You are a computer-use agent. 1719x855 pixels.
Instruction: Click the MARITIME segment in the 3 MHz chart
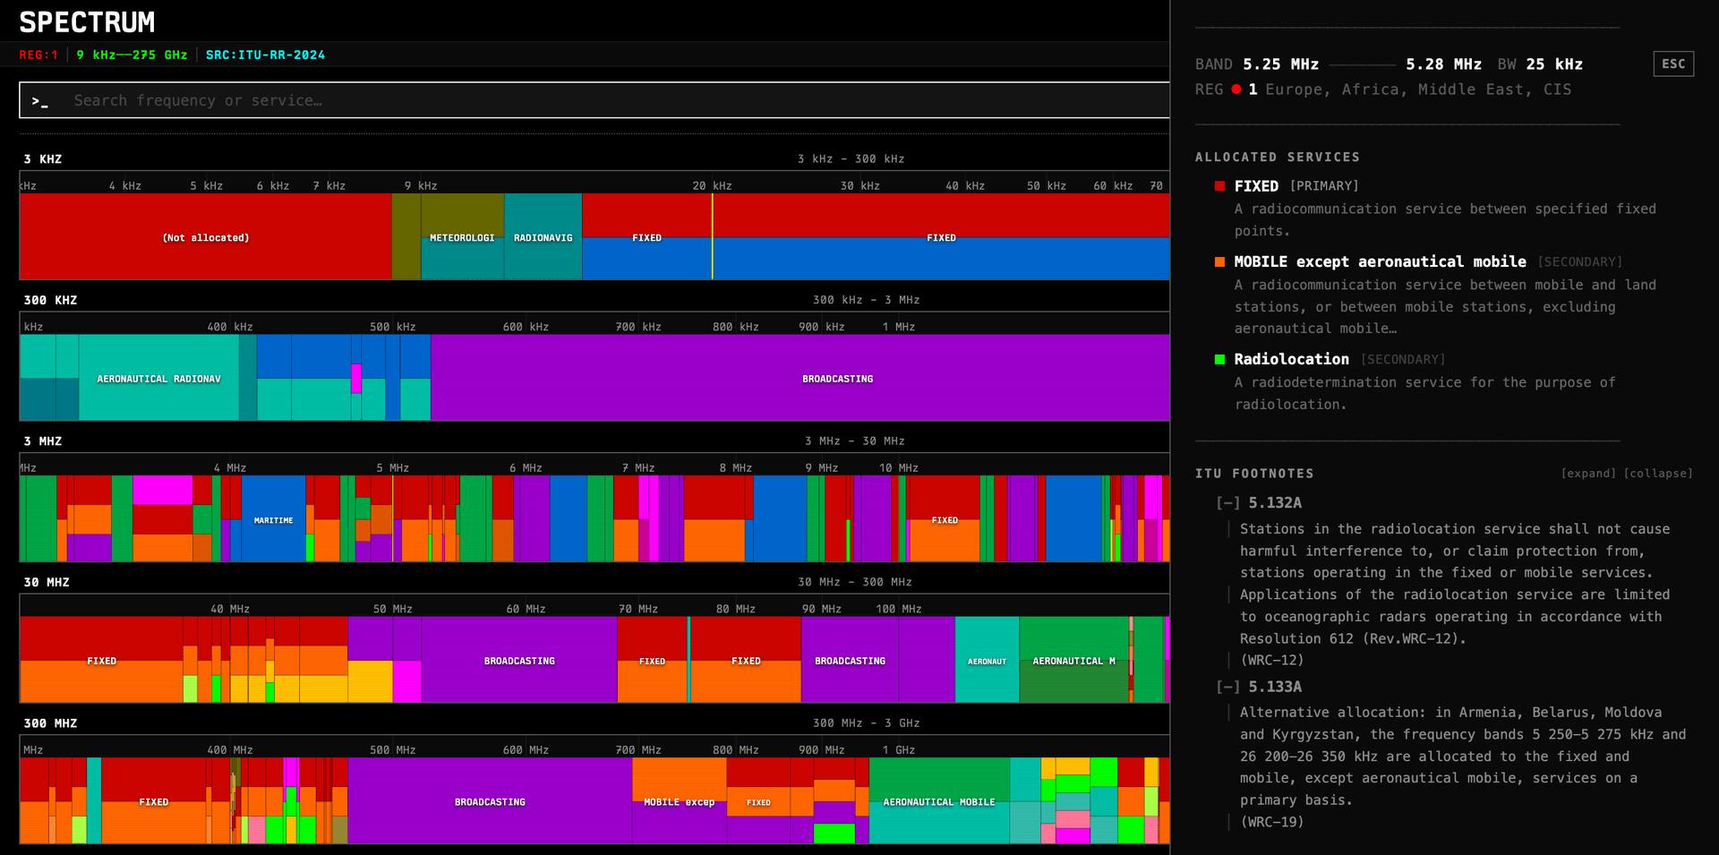[273, 519]
